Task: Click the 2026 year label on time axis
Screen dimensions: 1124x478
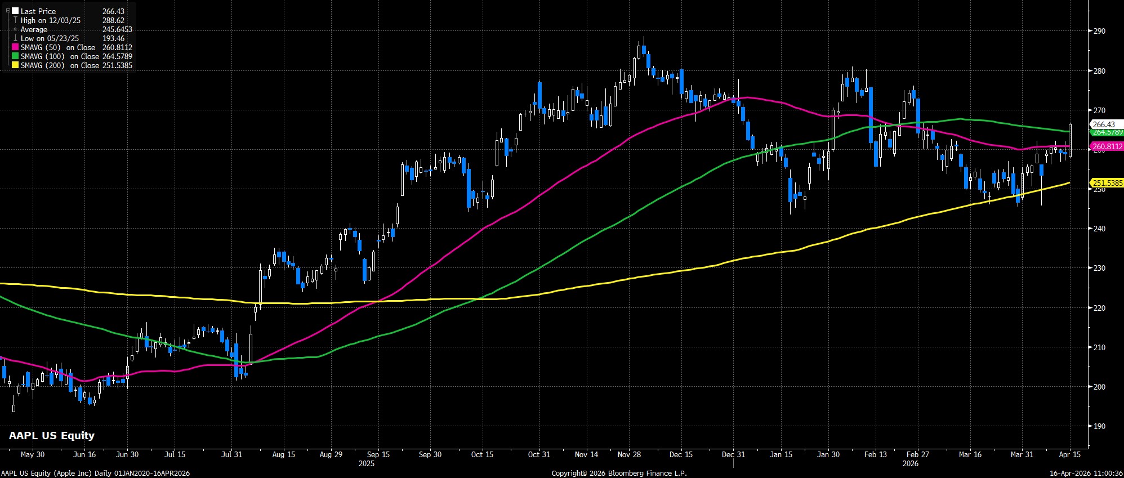Action: coord(910,464)
